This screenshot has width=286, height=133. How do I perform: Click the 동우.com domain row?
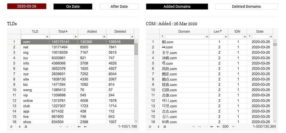pyautogui.click(x=210, y=52)
